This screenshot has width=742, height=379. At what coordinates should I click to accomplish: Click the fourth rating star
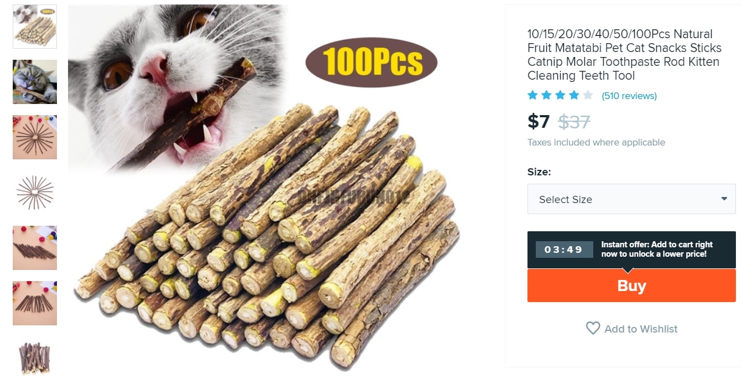pyautogui.click(x=574, y=95)
